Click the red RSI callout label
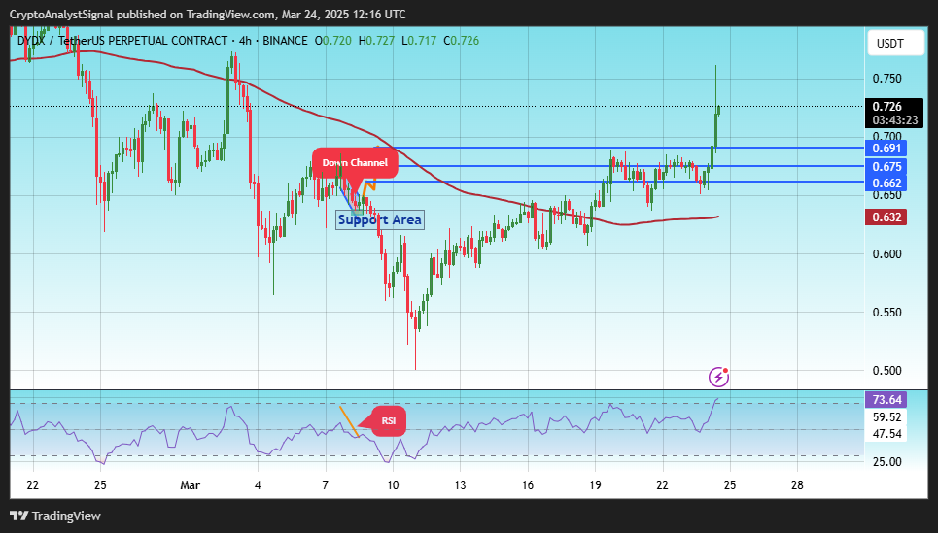The height and width of the screenshot is (533, 938). 389,420
